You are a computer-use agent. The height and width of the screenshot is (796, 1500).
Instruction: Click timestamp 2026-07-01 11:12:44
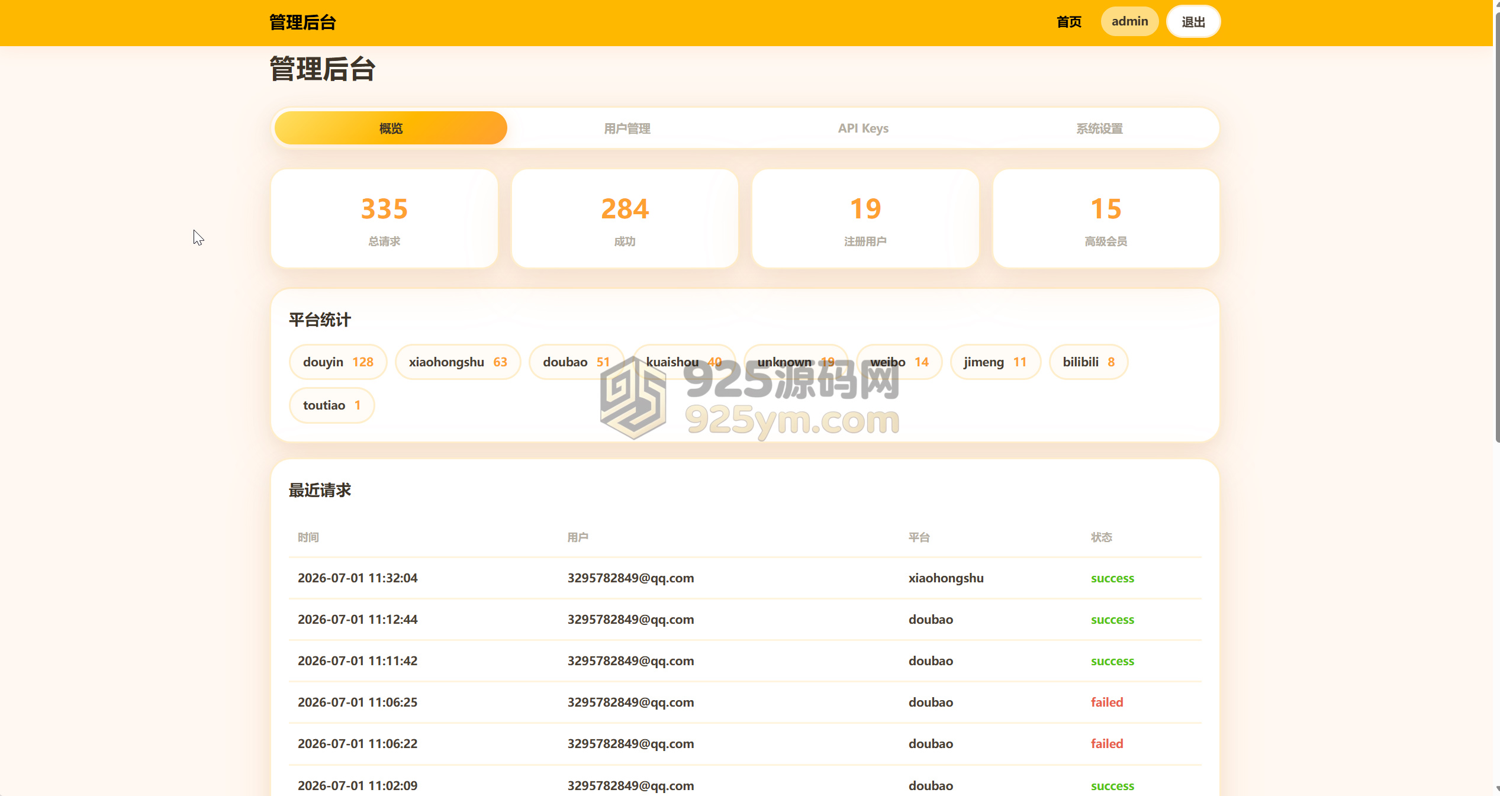pos(358,620)
